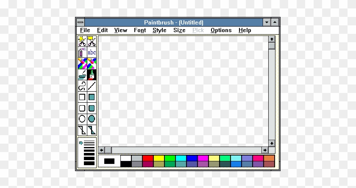Viewport: 356px width, 188px height.
Task: Pick the Filled Polygon tool
Action: point(92,130)
